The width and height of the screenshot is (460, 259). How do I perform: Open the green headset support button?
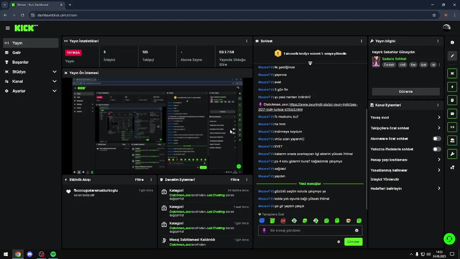tap(449, 238)
